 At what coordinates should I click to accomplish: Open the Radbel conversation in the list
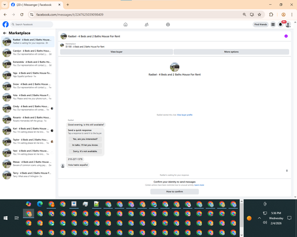[28, 41]
